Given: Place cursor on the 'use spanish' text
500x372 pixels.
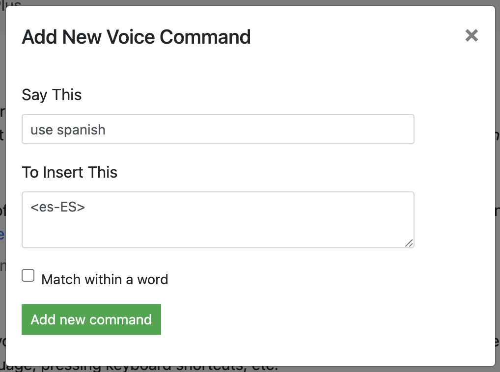Looking at the screenshot, I should [x=68, y=130].
